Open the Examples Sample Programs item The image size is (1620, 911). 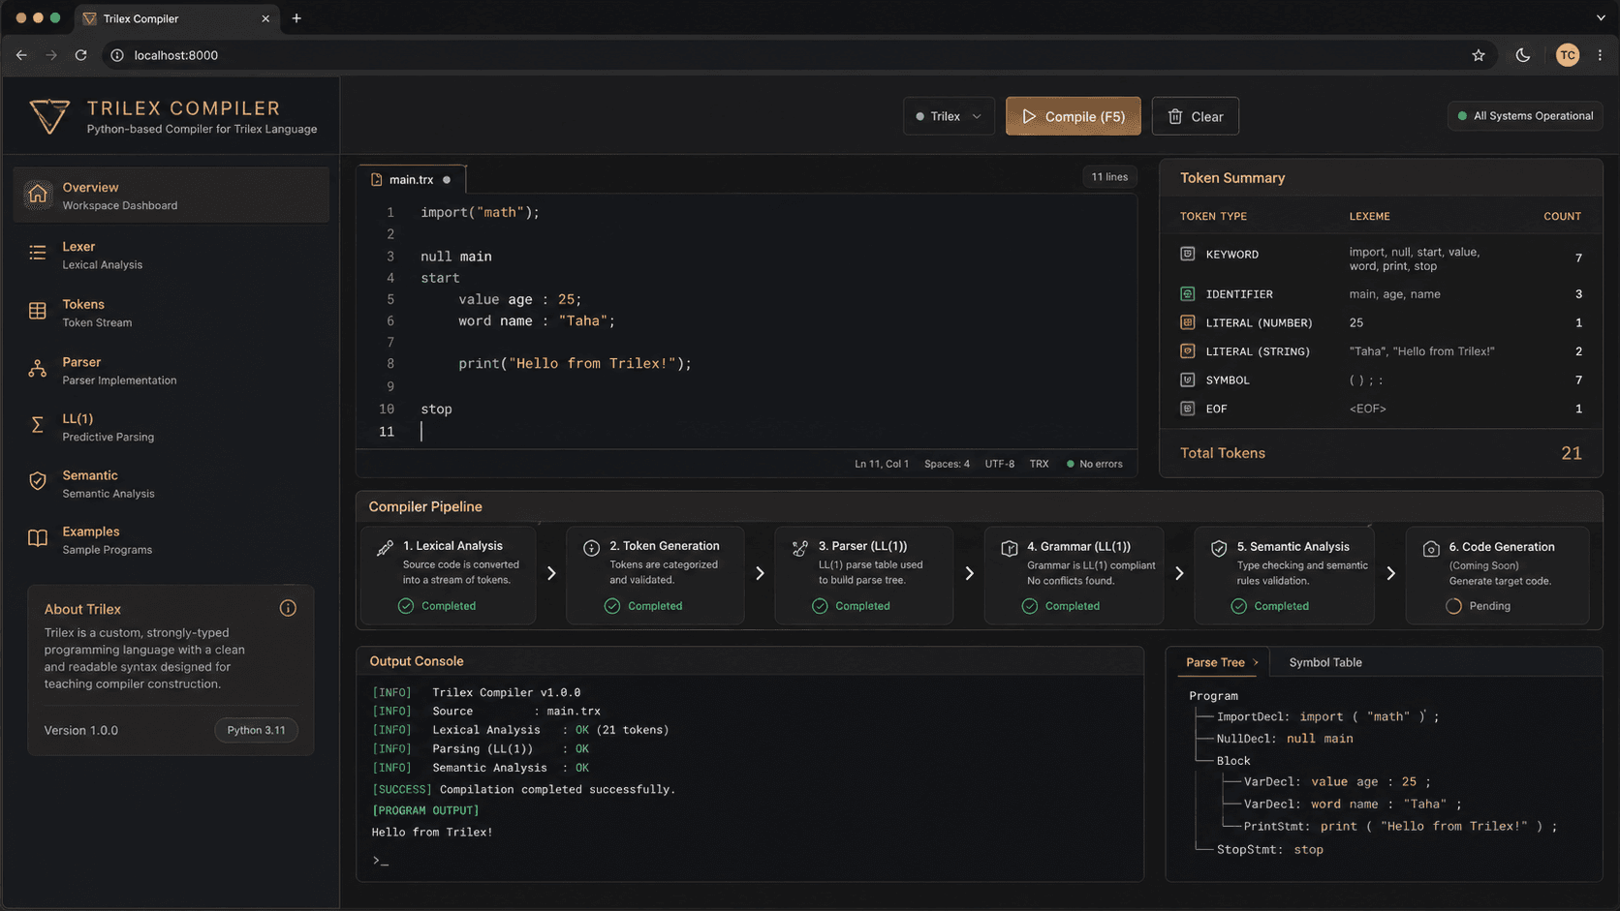point(171,539)
